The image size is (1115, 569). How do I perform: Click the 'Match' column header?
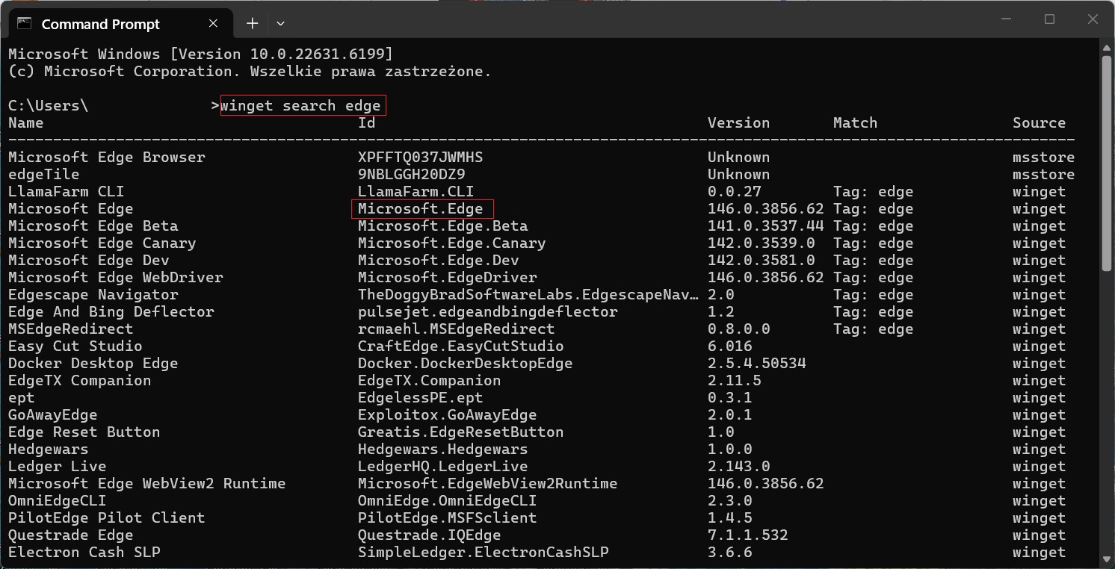[855, 123]
